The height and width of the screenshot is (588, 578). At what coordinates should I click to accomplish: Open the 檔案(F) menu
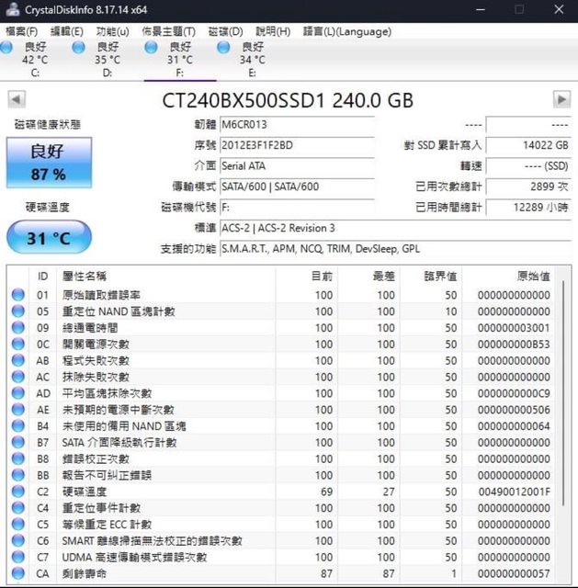pos(21,31)
